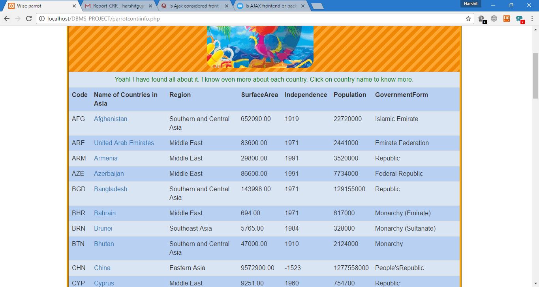The image size is (539, 287).
Task: Click the gray round extension icon
Action: pos(494,18)
